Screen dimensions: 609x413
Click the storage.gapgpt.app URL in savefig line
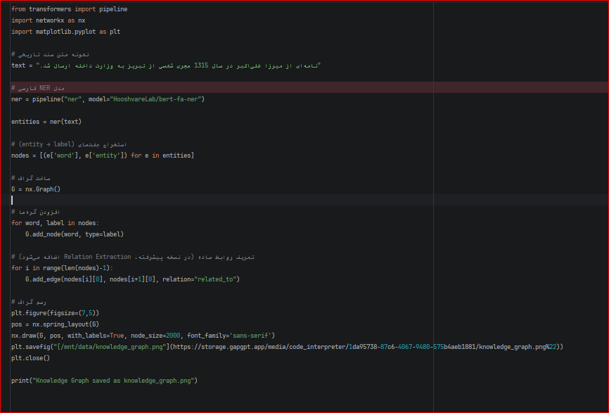pos(365,347)
